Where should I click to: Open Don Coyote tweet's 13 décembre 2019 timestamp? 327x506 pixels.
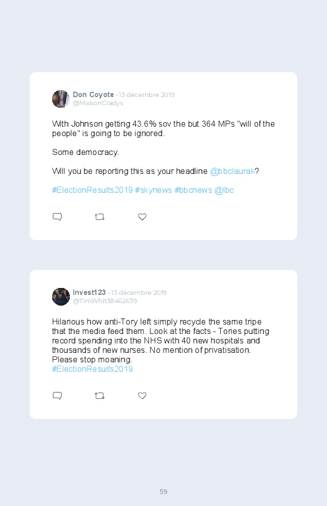[147, 95]
